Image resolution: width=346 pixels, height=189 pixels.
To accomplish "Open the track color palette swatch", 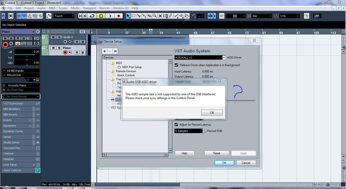I will tap(317, 16).
